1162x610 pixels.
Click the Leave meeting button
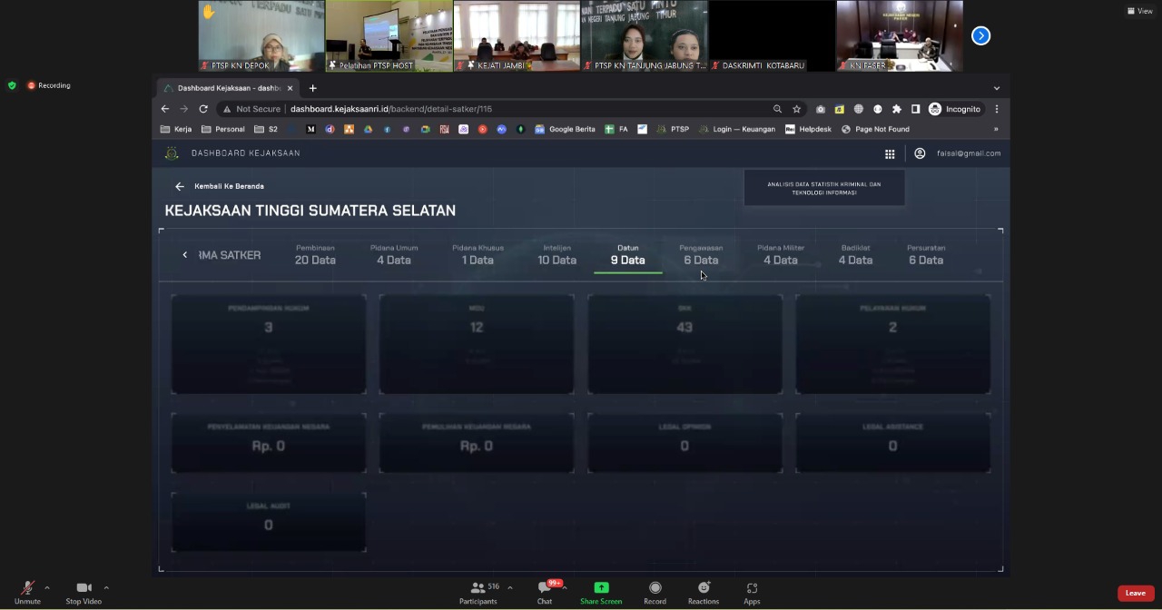tap(1135, 593)
